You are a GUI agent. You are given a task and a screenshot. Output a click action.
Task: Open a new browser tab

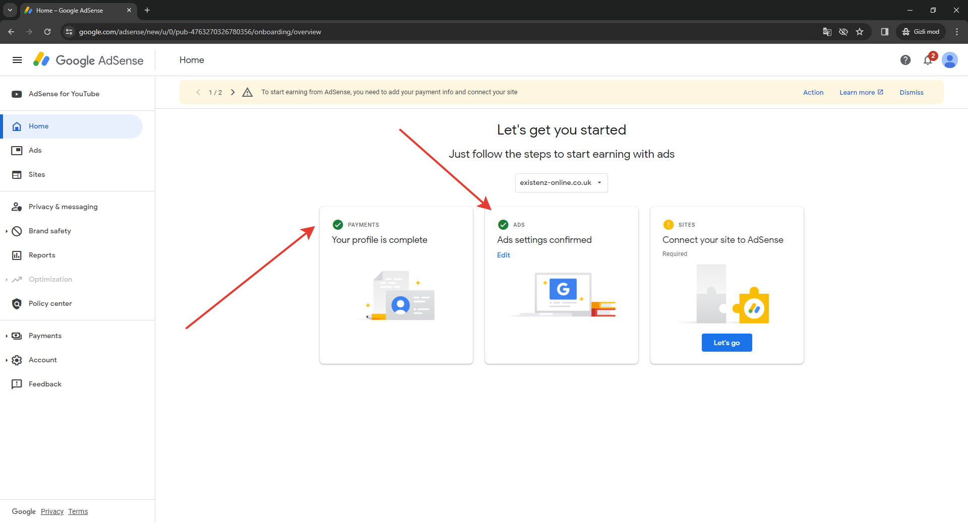pyautogui.click(x=147, y=10)
